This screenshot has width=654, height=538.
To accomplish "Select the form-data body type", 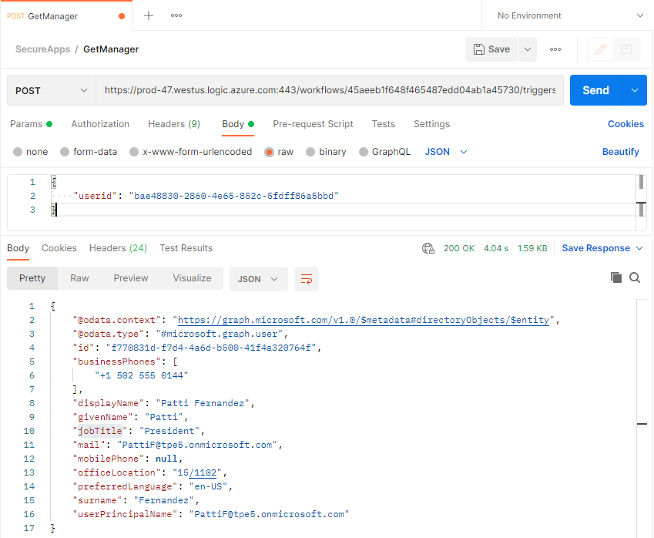I will [89, 152].
